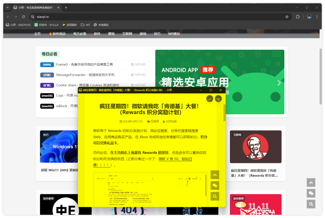Go forward to next page
Screen dimensions: 325x218
pyautogui.click(x=16, y=17)
